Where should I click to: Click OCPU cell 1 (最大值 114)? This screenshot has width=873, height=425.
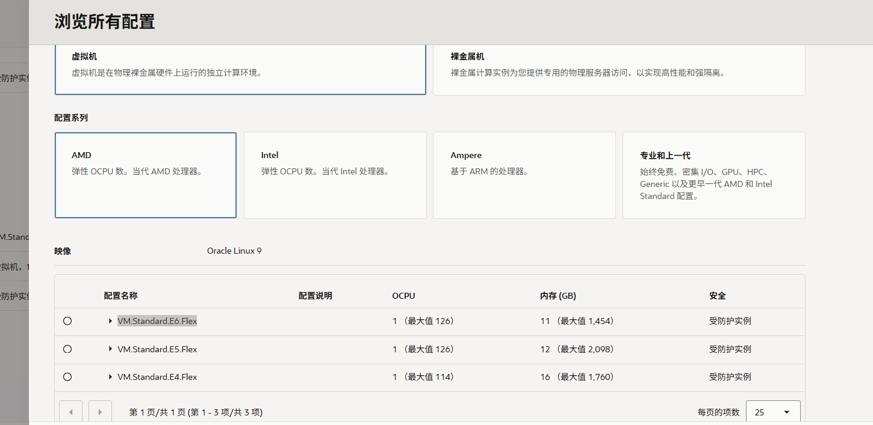pyautogui.click(x=425, y=377)
